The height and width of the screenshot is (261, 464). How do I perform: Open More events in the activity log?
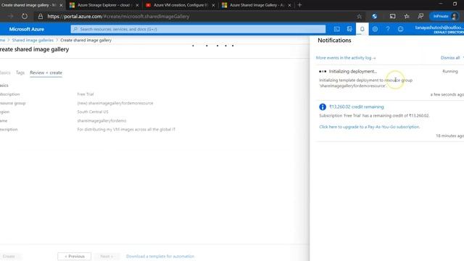pyautogui.click(x=346, y=58)
